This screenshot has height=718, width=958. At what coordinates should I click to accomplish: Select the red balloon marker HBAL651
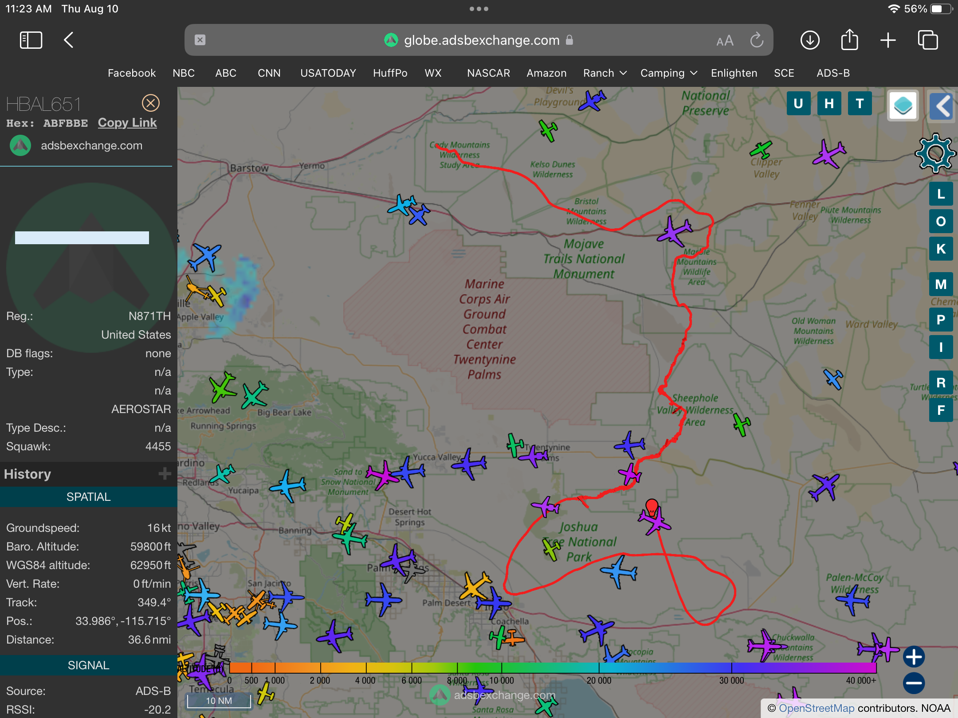652,507
